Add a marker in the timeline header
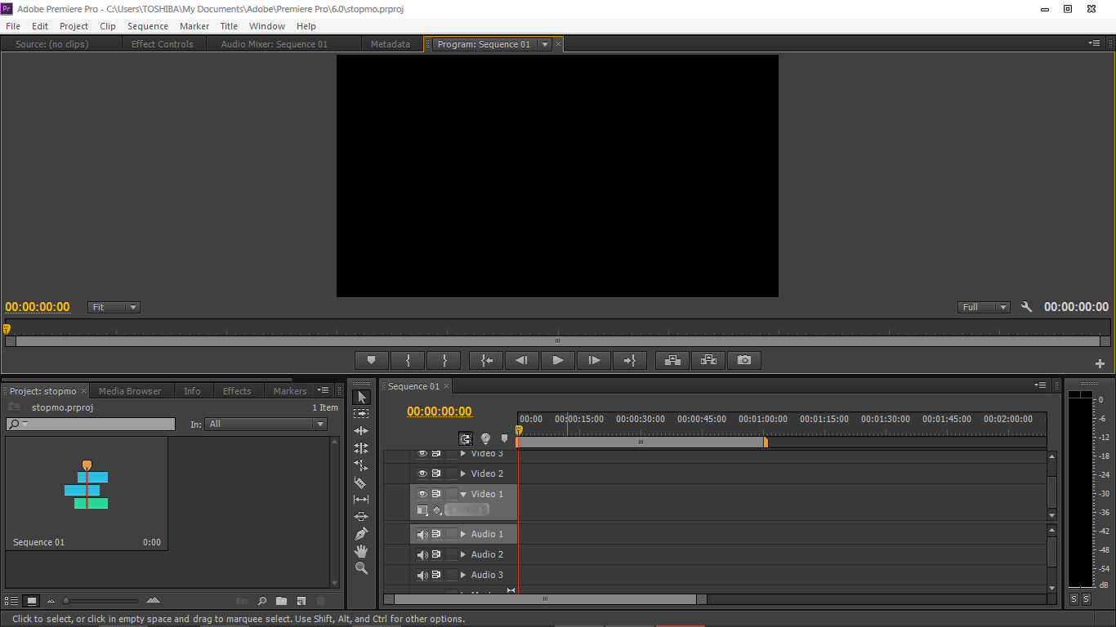 pyautogui.click(x=504, y=438)
